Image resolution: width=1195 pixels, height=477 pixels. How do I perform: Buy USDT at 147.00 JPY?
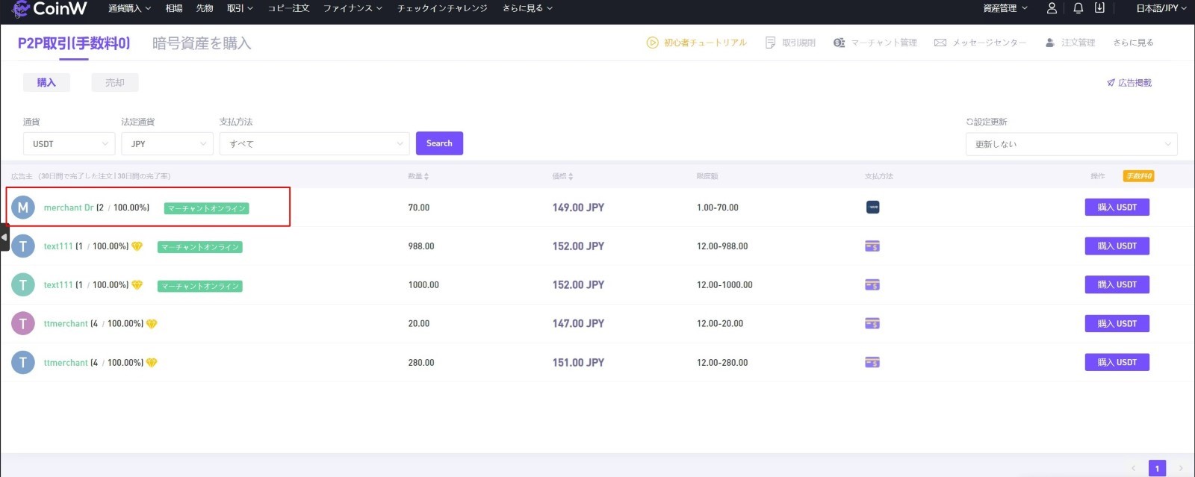tap(1117, 324)
